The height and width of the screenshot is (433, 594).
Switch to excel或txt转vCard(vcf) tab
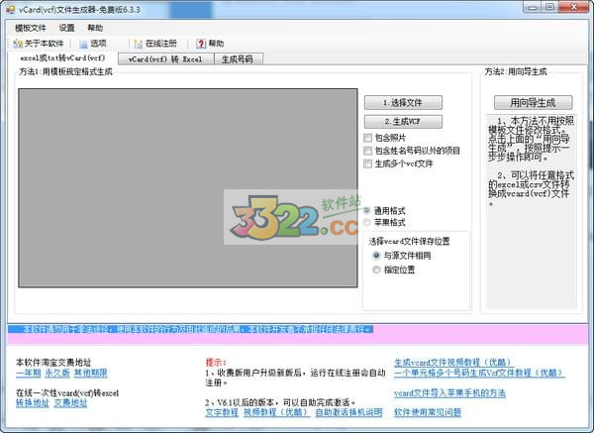point(62,58)
